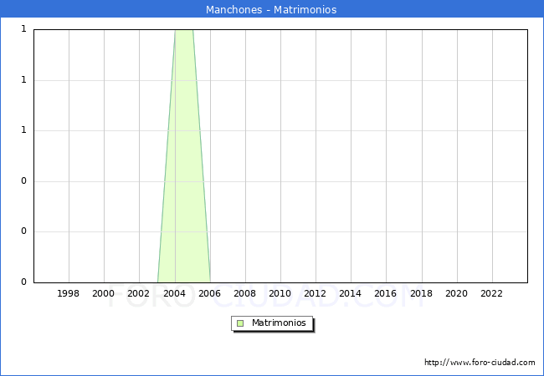
Task: Select the 2008 x-axis label
Action: pyautogui.click(x=244, y=293)
